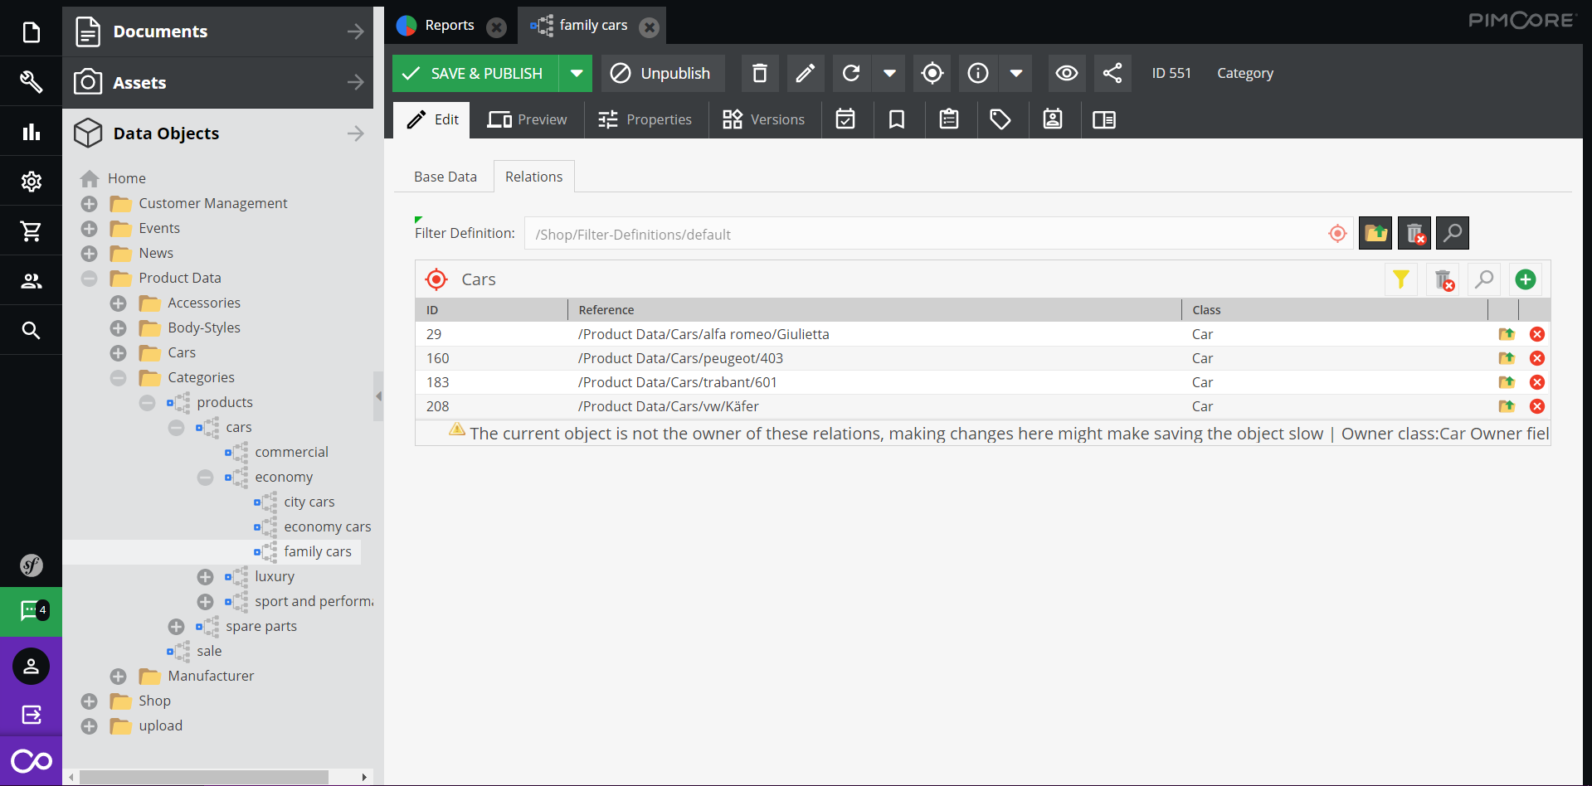Open the bookmark tab icon
1592x786 pixels.
click(x=897, y=119)
